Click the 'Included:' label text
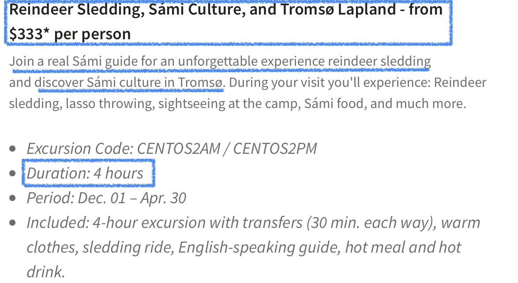This screenshot has width=518, height=283. coord(58,223)
